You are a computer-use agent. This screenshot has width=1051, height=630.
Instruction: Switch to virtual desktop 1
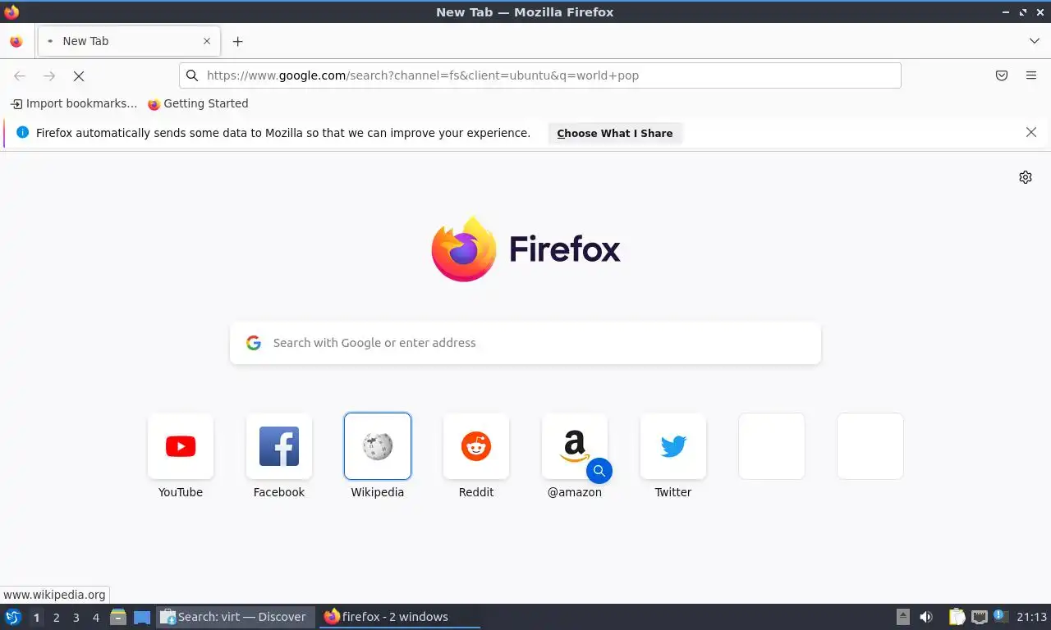click(36, 618)
